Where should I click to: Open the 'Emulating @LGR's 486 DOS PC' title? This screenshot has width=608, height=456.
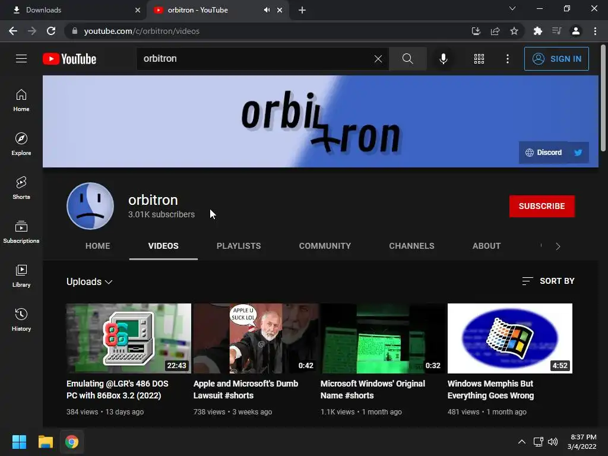click(x=118, y=389)
